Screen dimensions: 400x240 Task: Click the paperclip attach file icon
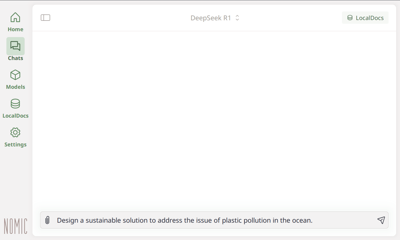[47, 220]
